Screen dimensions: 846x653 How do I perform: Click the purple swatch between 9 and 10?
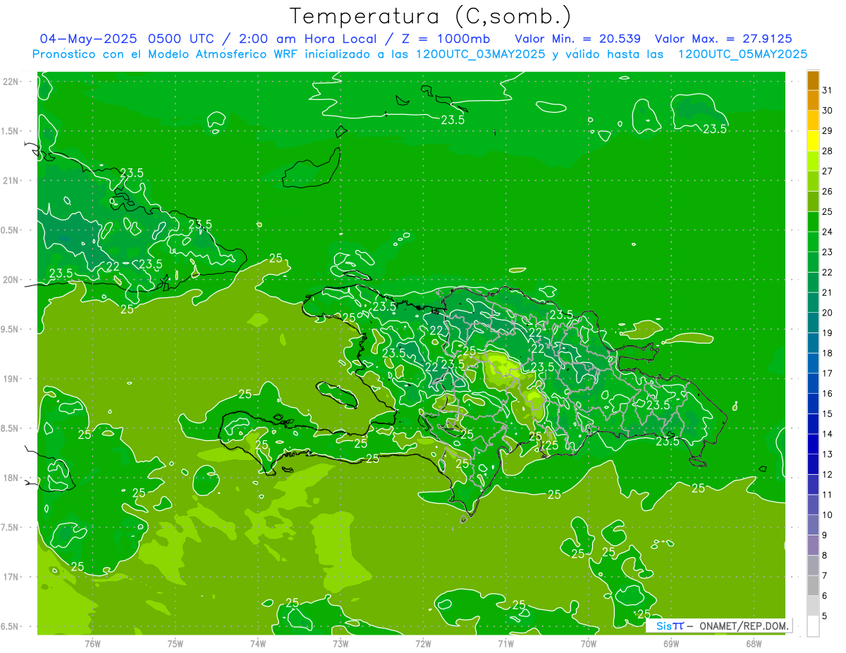[813, 525]
